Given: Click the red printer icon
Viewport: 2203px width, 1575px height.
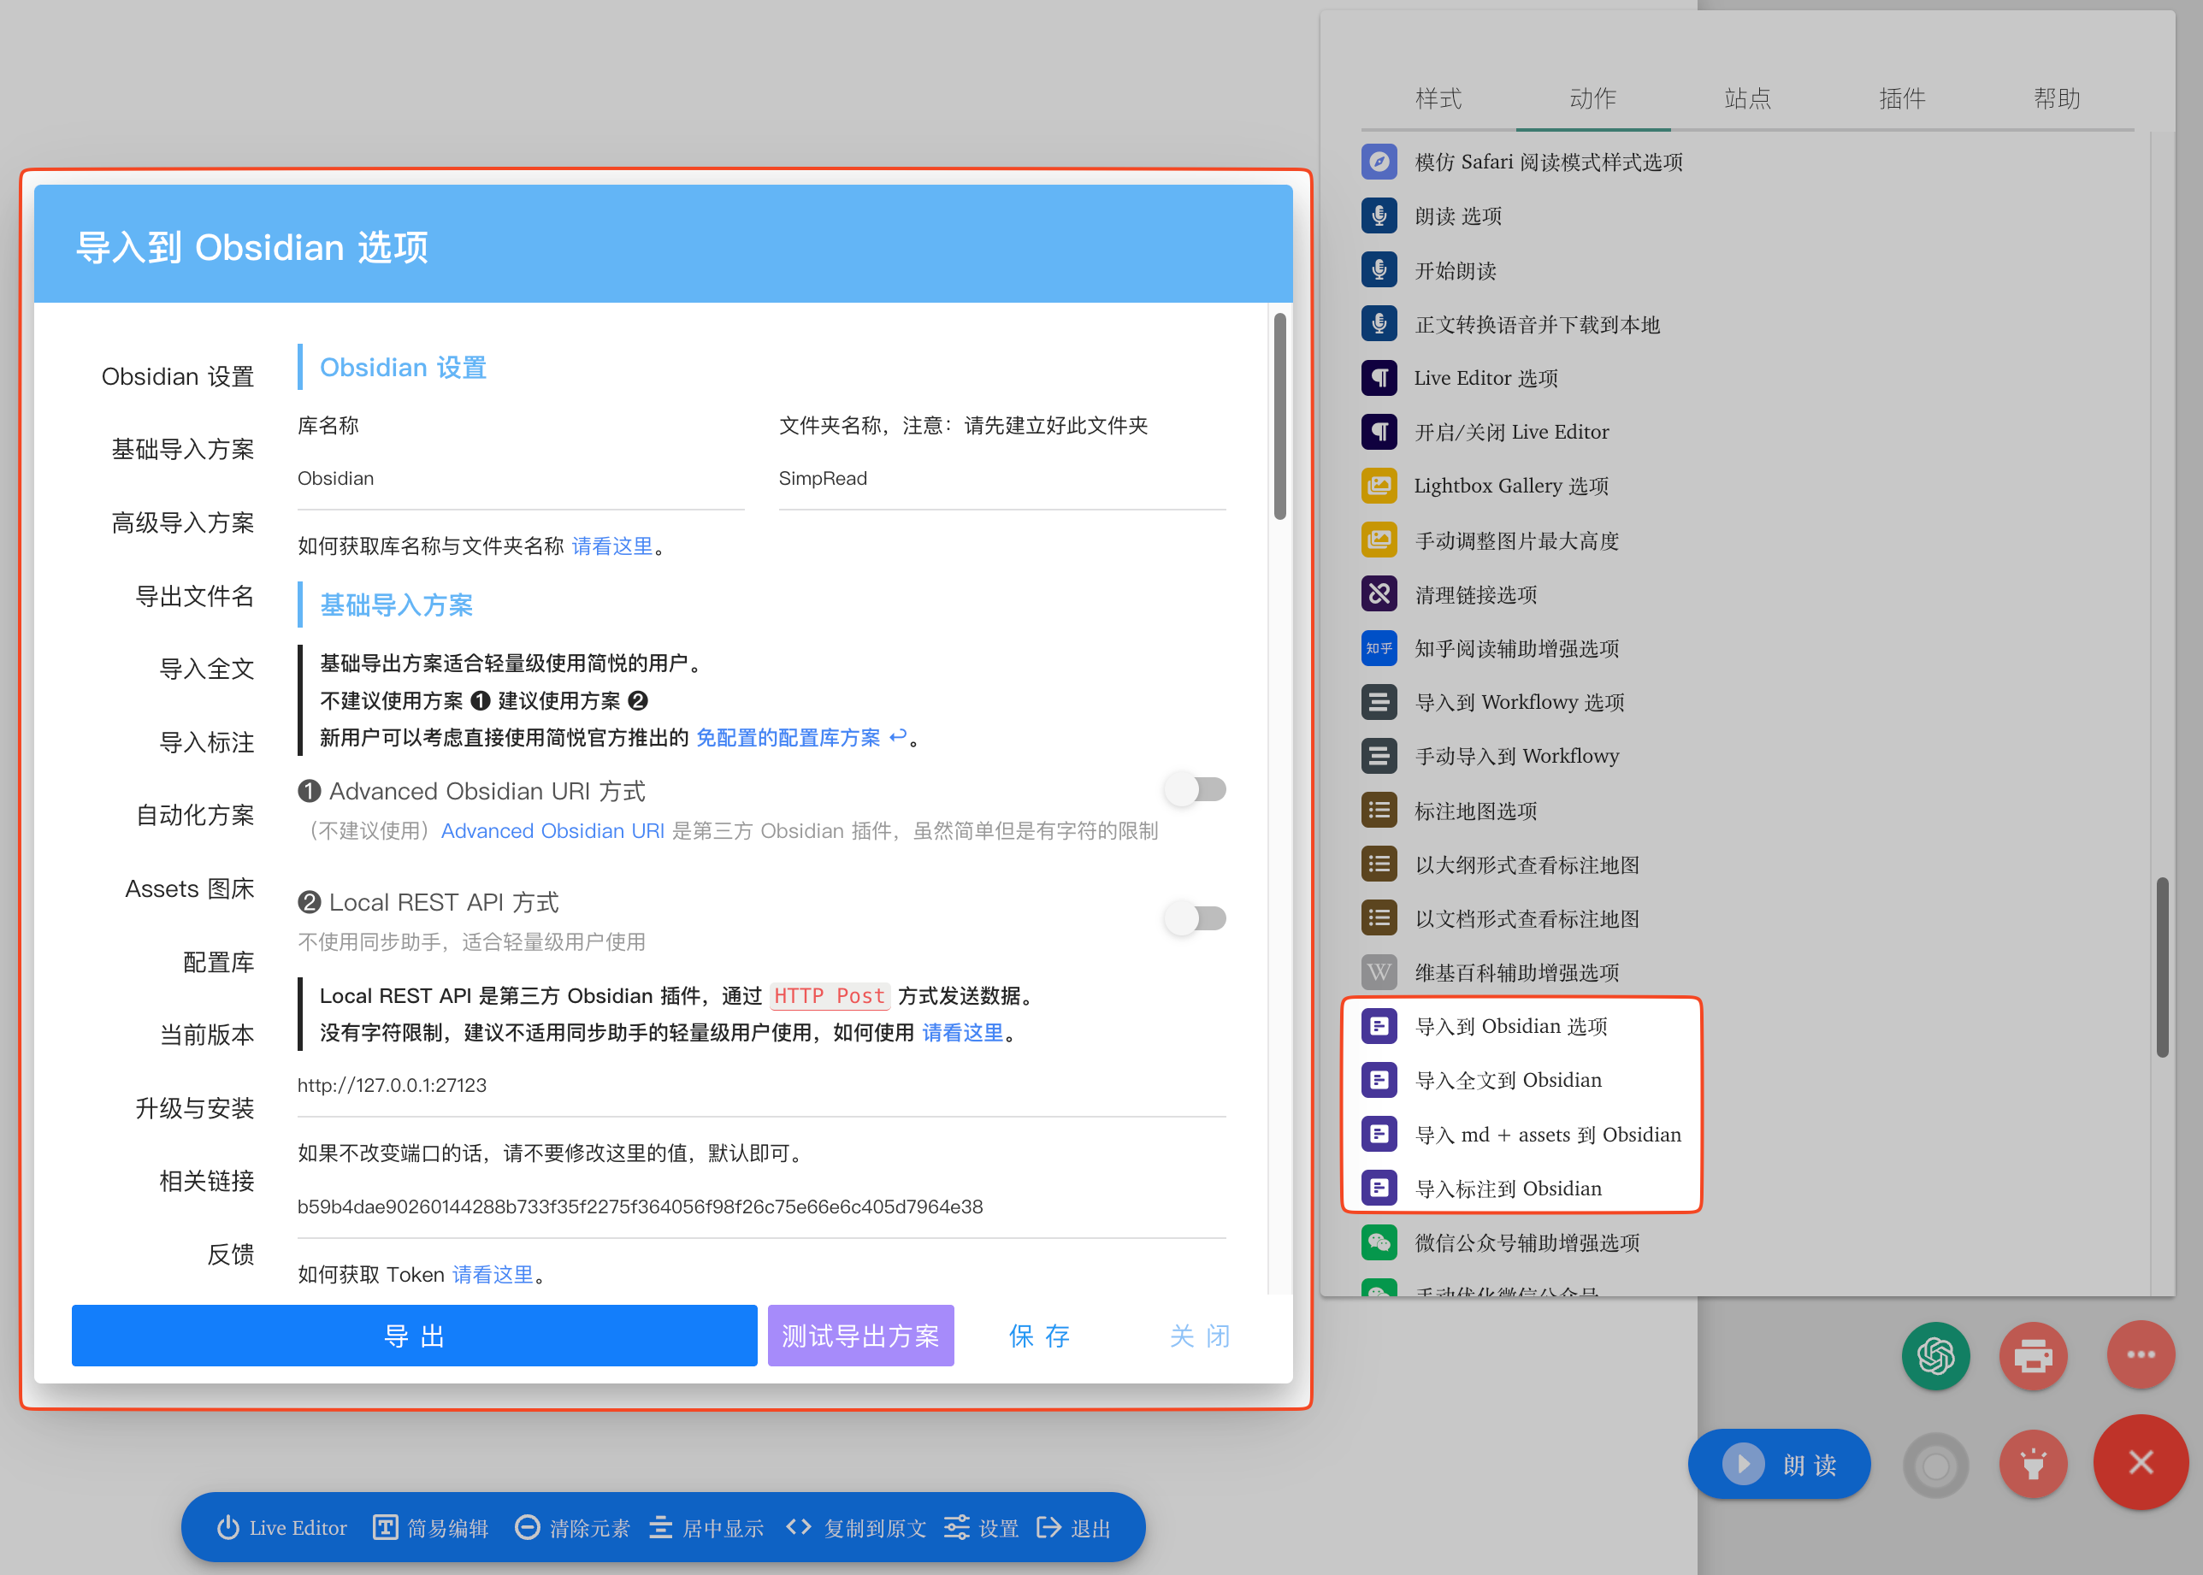Looking at the screenshot, I should tap(2035, 1356).
